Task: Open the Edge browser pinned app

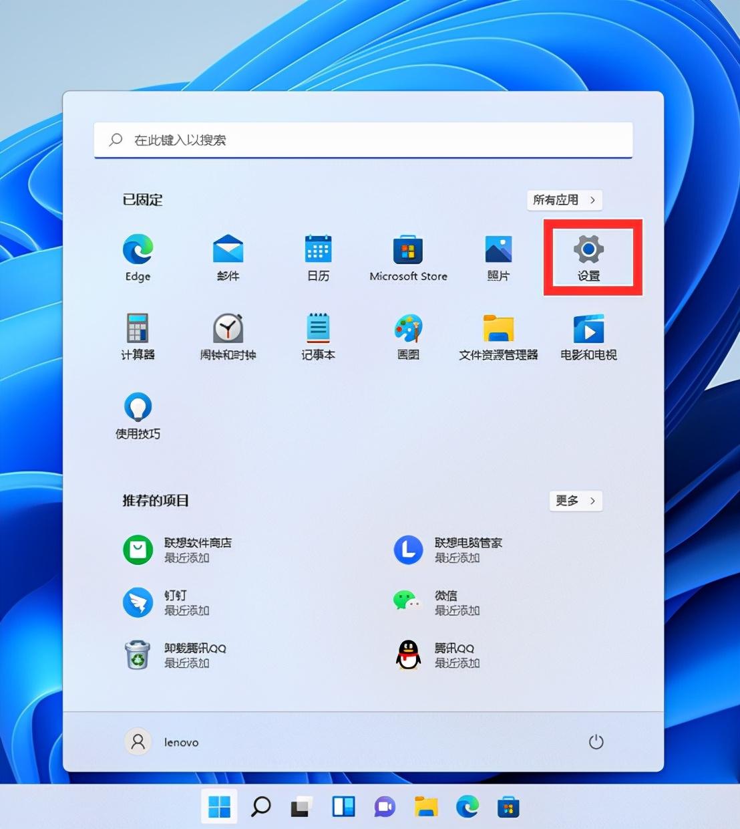Action: pyautogui.click(x=138, y=258)
